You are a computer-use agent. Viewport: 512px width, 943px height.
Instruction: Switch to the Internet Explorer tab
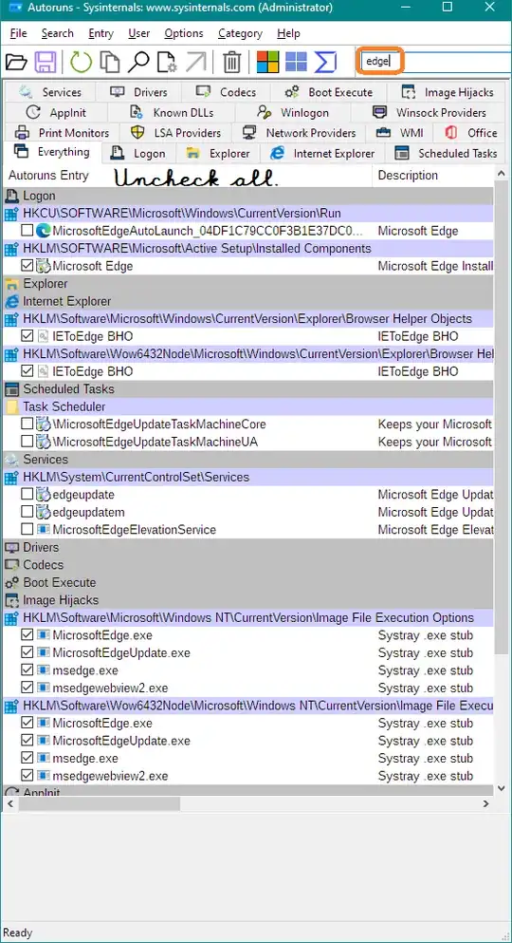[322, 153]
